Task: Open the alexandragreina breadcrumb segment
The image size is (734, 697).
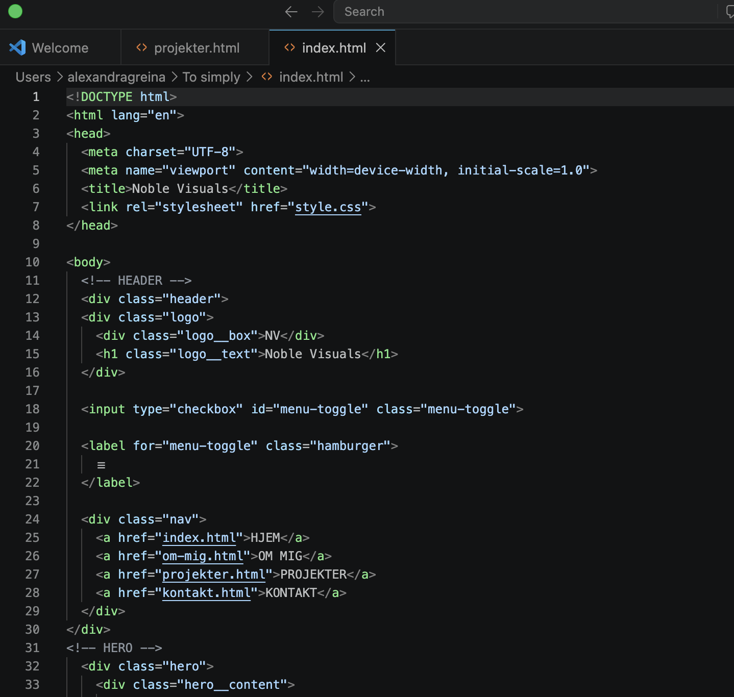Action: click(x=116, y=77)
